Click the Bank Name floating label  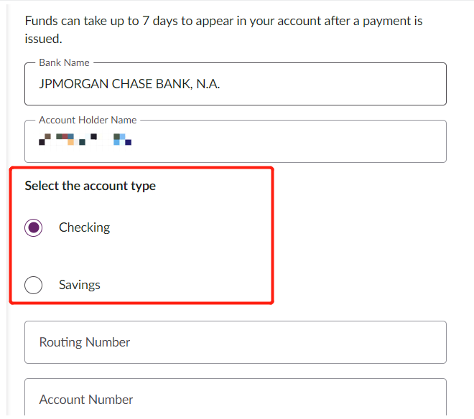(64, 62)
